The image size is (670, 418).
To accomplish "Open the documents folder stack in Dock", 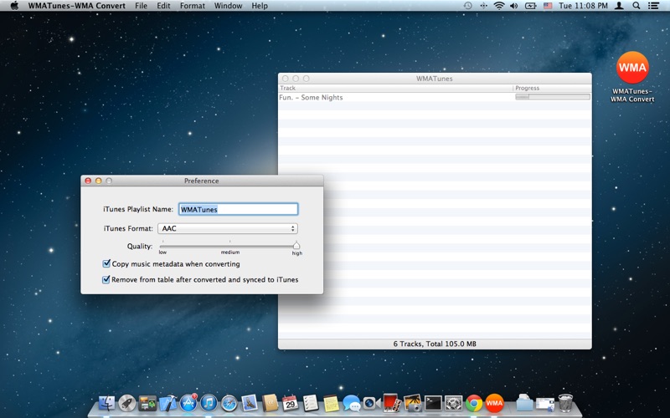I will click(x=524, y=403).
